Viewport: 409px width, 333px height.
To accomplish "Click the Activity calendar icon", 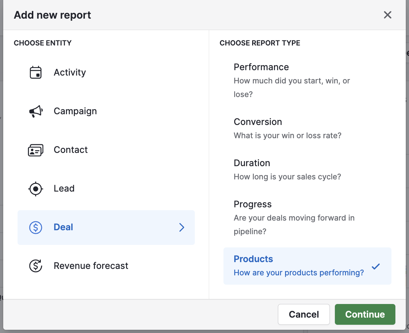I will [36, 72].
